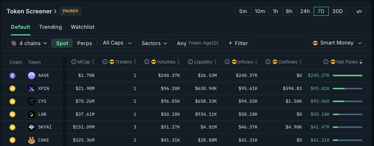Viewport: 374px width, 146px height.
Task: Switch to the Trending tab
Action: pos(50,27)
